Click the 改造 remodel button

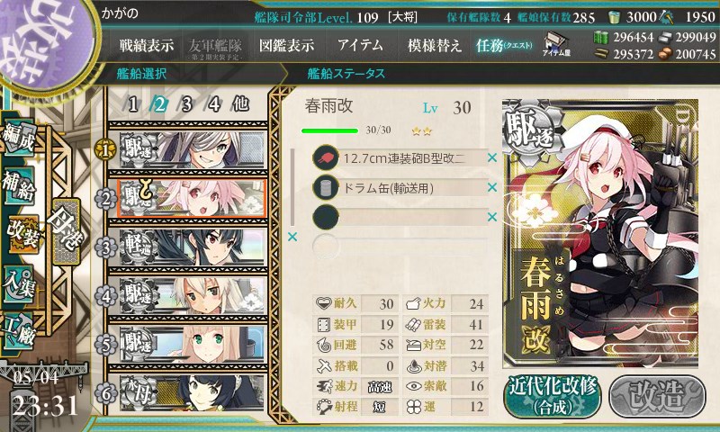tap(658, 396)
